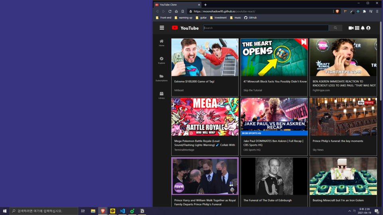Open the Windows Start menu
Viewport: 383px width, 215px height.
(x=5, y=211)
